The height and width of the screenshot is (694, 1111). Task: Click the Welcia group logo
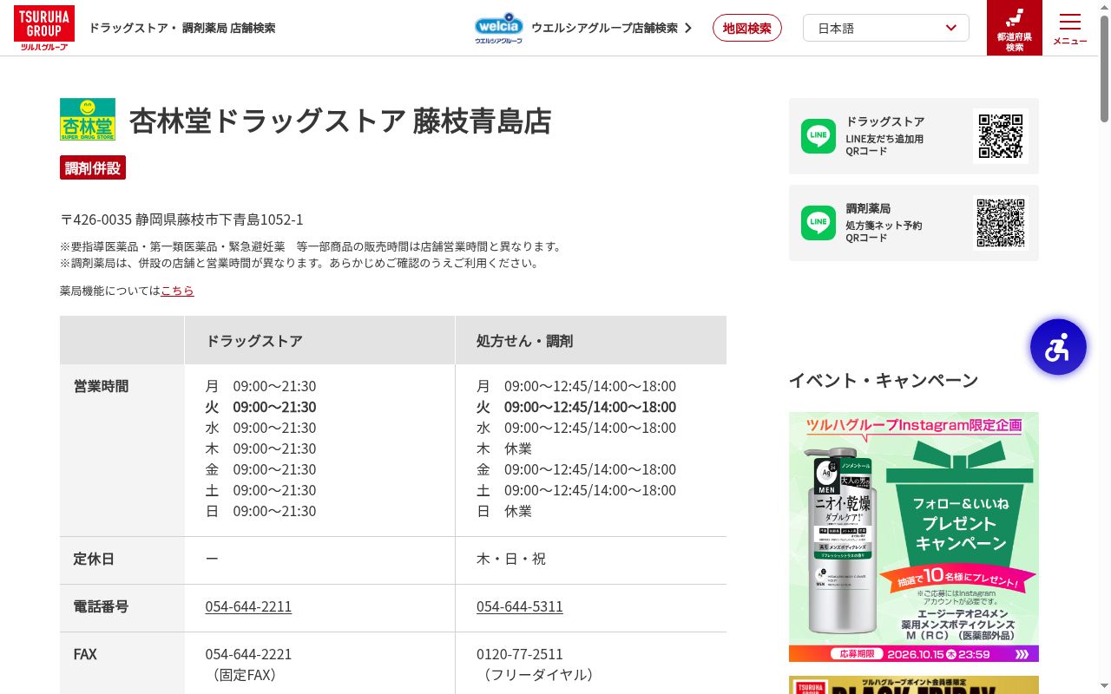point(499,28)
